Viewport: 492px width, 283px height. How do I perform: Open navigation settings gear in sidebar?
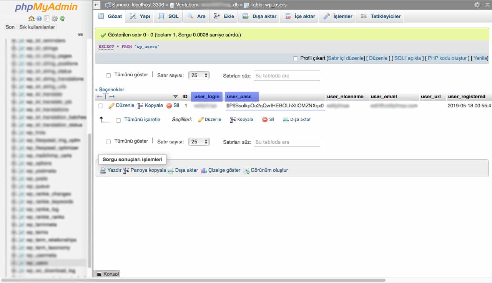point(55,18)
